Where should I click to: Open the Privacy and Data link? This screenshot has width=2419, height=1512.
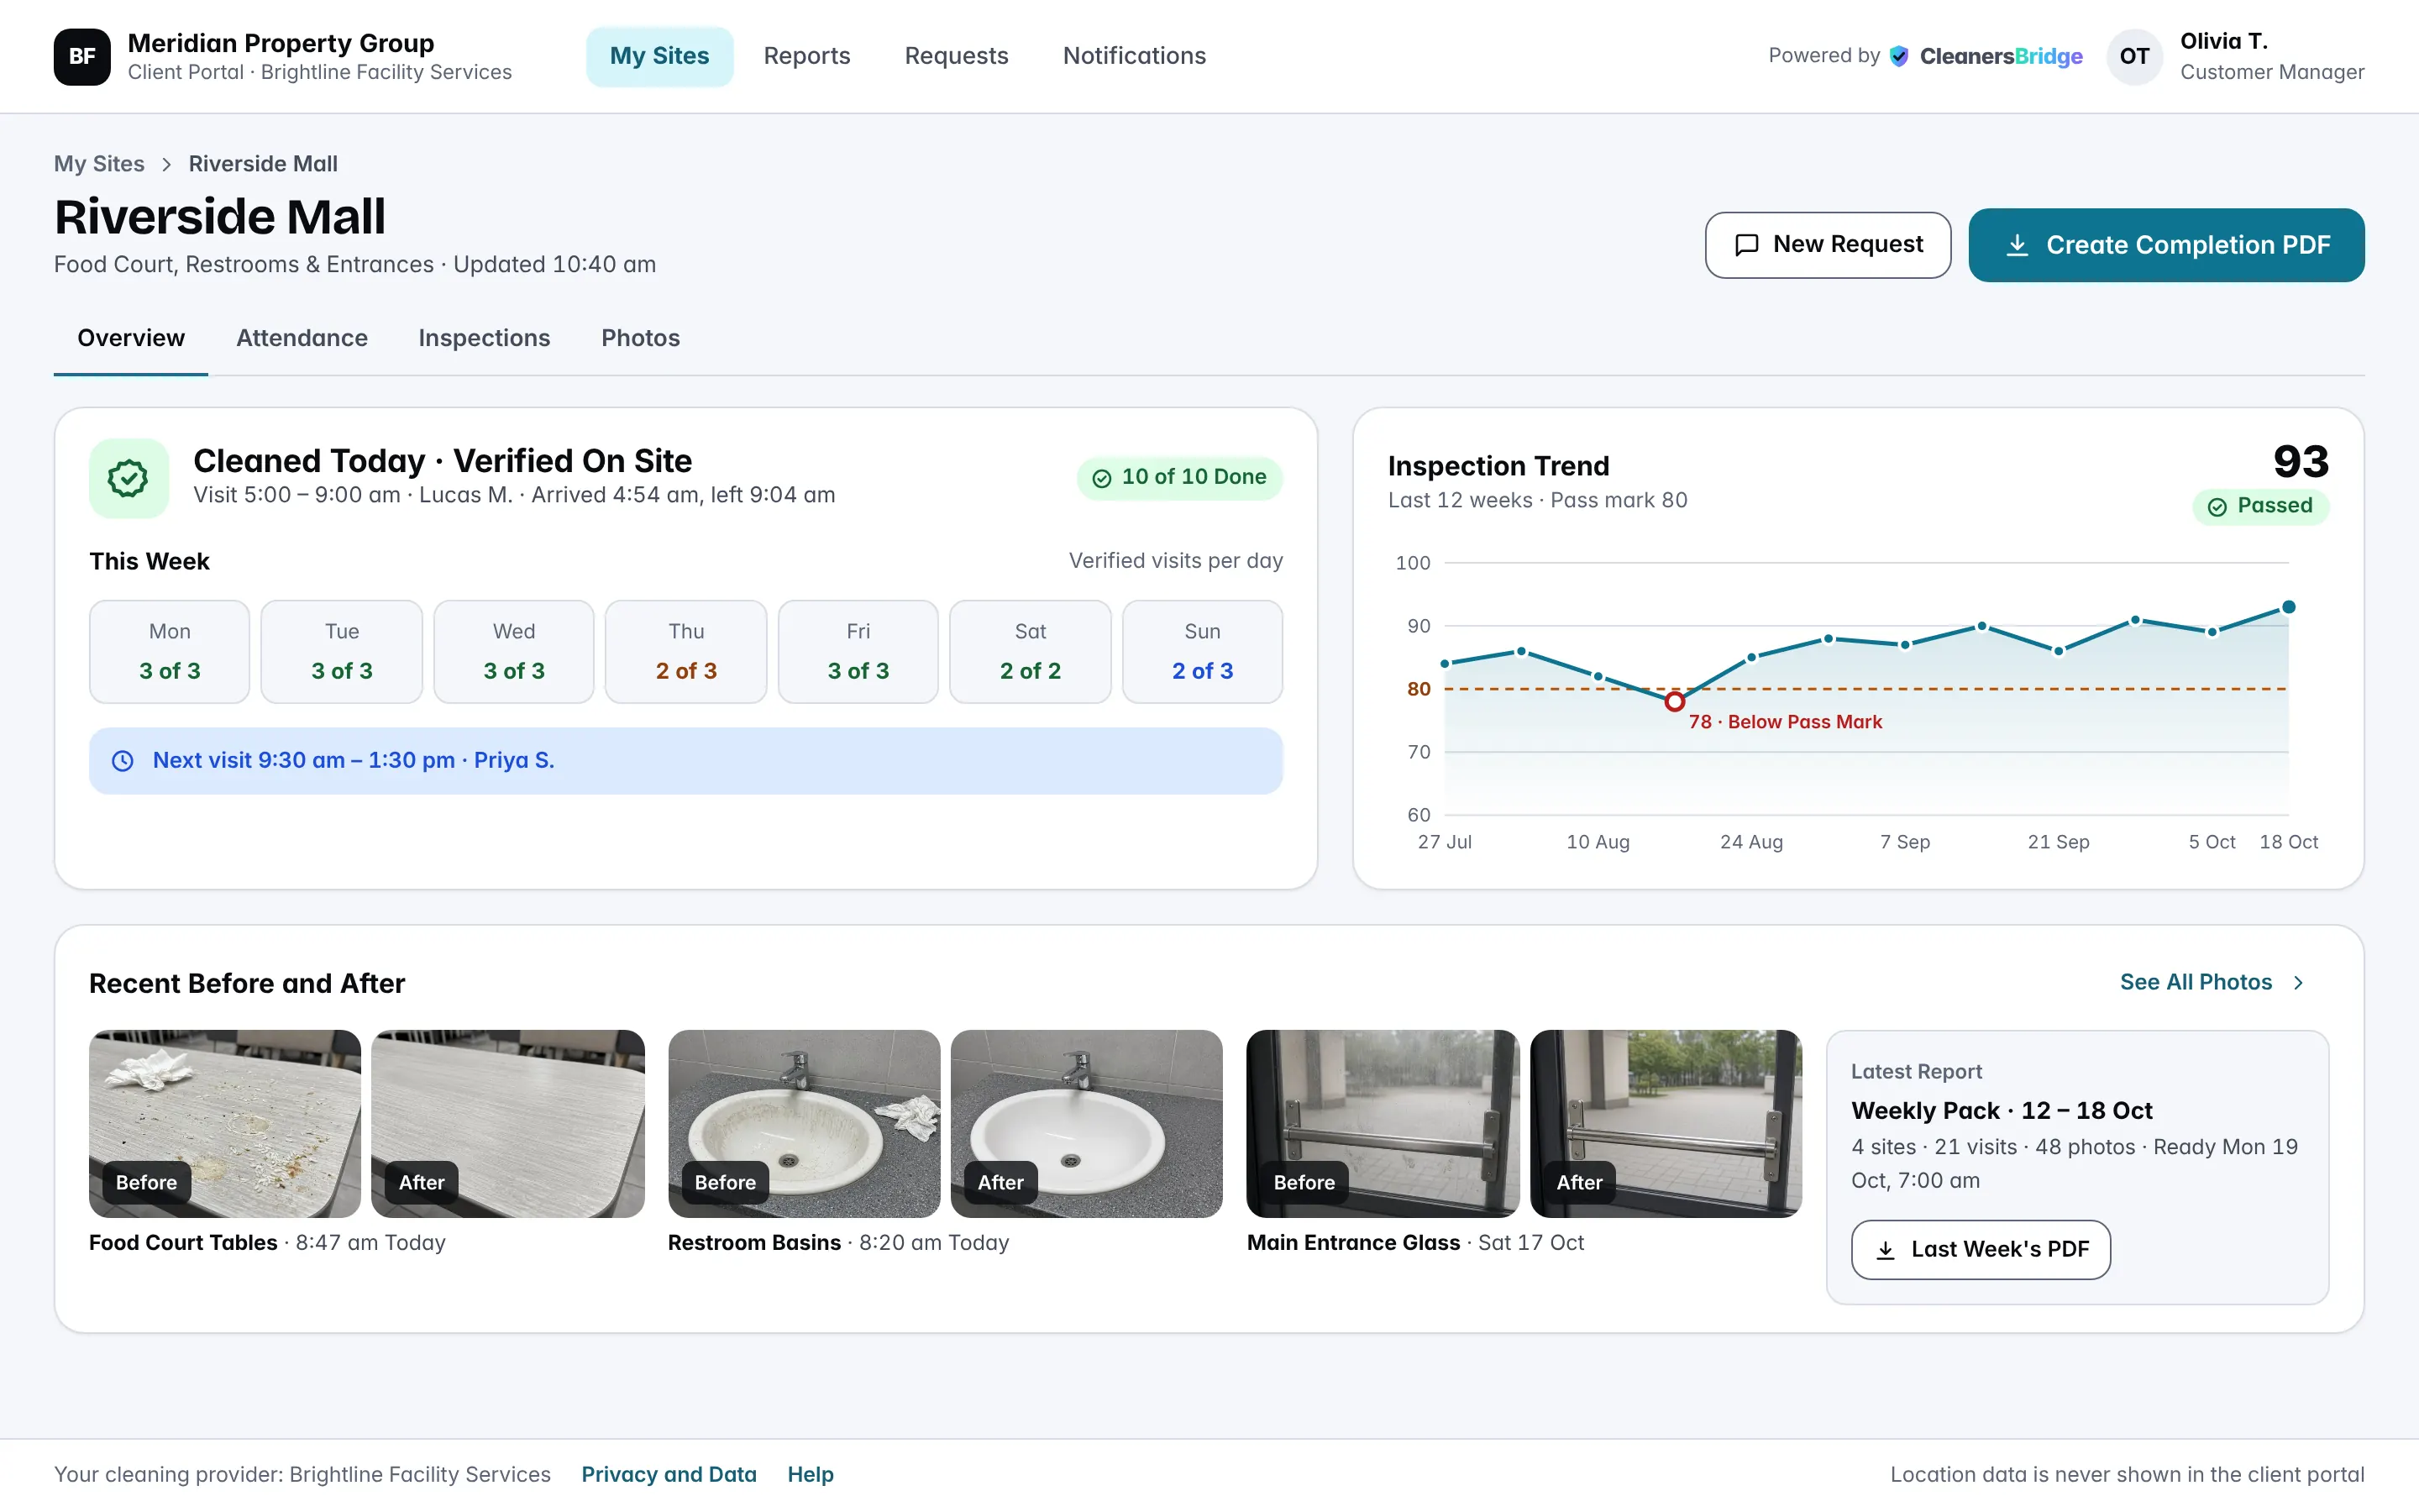pyautogui.click(x=669, y=1475)
